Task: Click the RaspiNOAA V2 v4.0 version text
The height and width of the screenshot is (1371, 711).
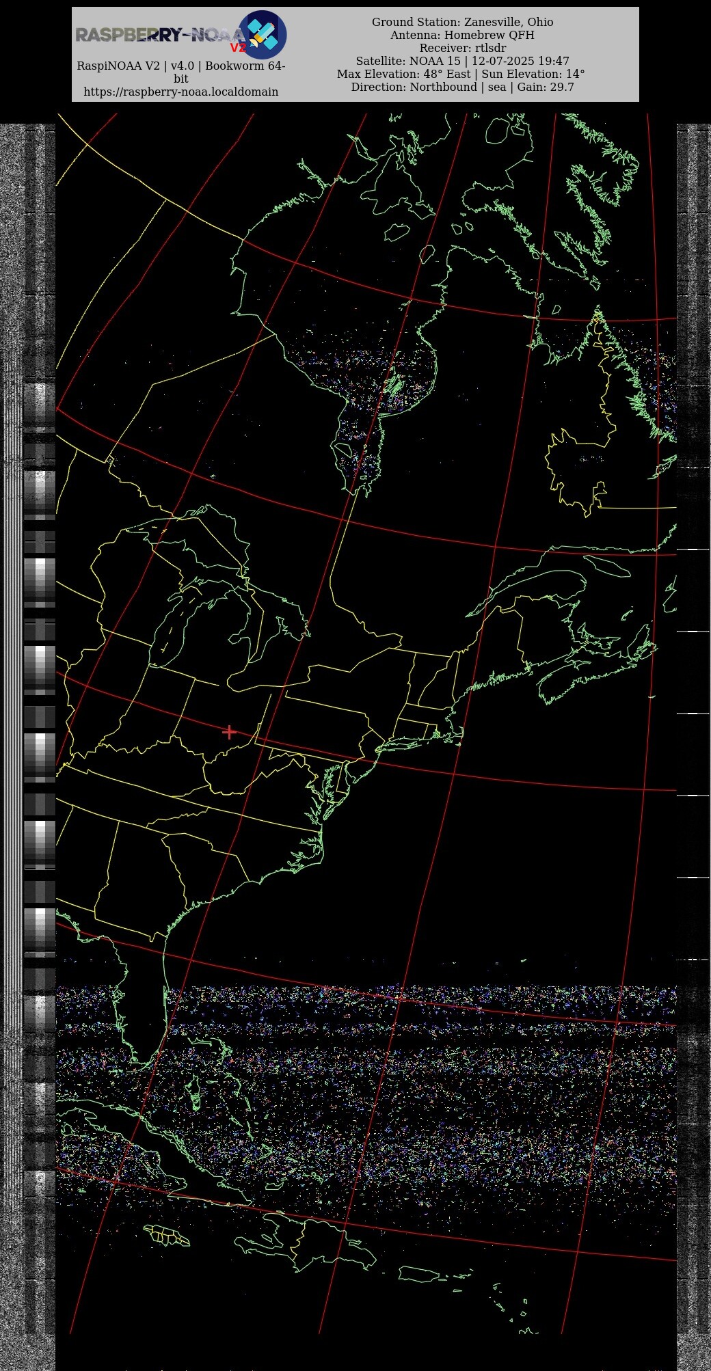Action: [x=180, y=66]
